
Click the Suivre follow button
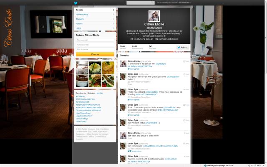[x=182, y=47]
